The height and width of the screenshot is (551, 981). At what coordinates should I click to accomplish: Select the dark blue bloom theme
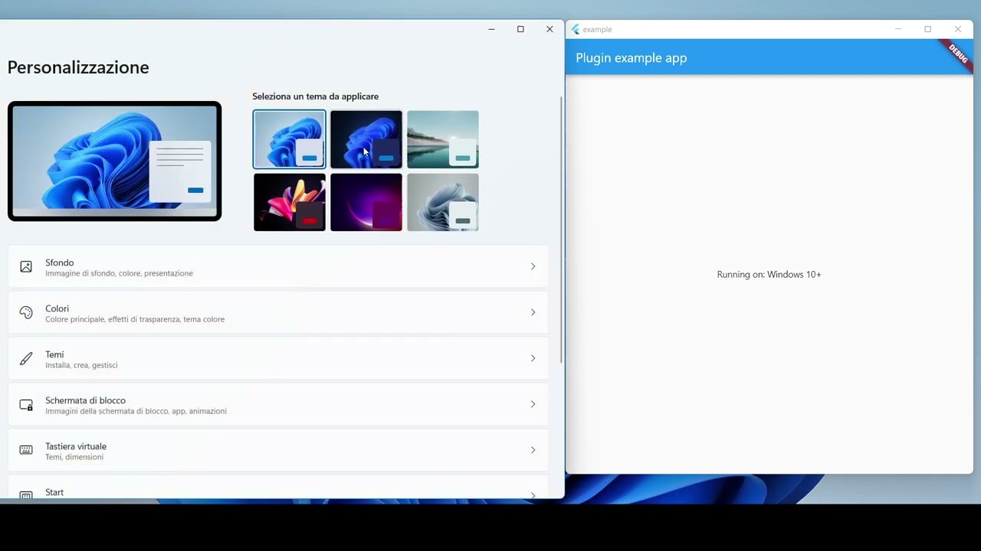[366, 139]
